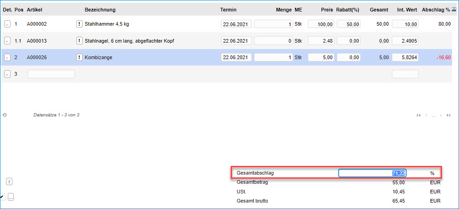
Task: Click the checkmark button at bottom left
Action: click(2, 197)
